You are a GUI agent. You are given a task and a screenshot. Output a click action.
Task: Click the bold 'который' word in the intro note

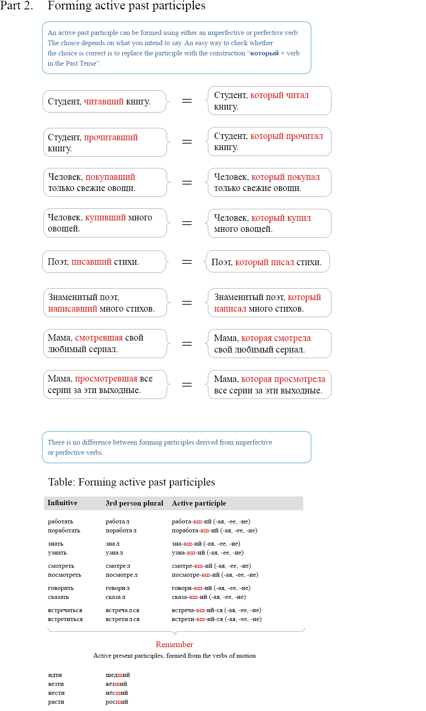pyautogui.click(x=264, y=53)
